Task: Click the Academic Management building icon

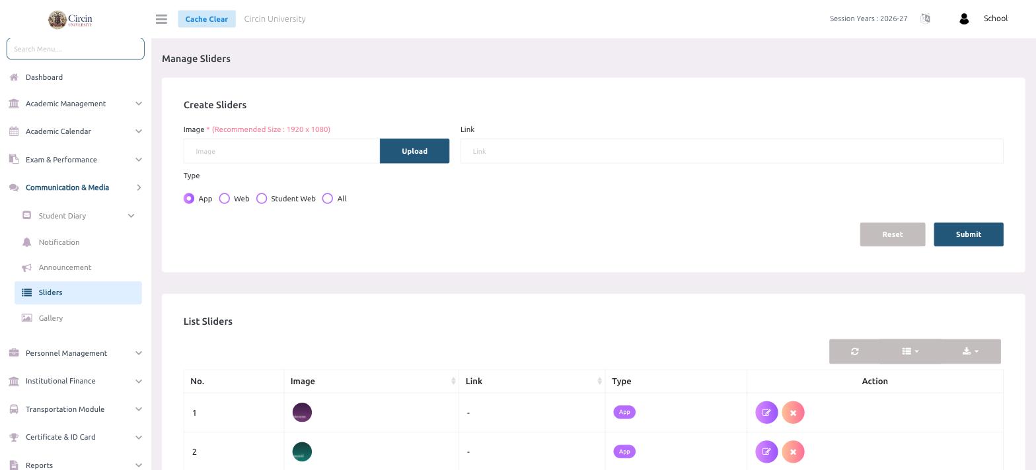Action: tap(14, 104)
